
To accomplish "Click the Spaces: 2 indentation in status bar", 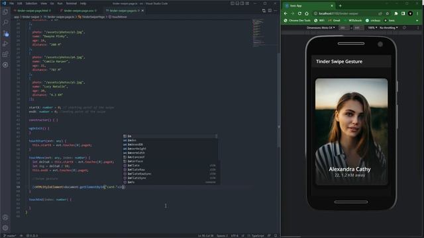I will pyautogui.click(x=222, y=235).
